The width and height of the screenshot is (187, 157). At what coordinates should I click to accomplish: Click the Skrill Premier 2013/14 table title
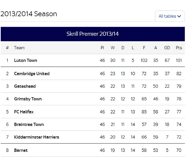[93, 34]
